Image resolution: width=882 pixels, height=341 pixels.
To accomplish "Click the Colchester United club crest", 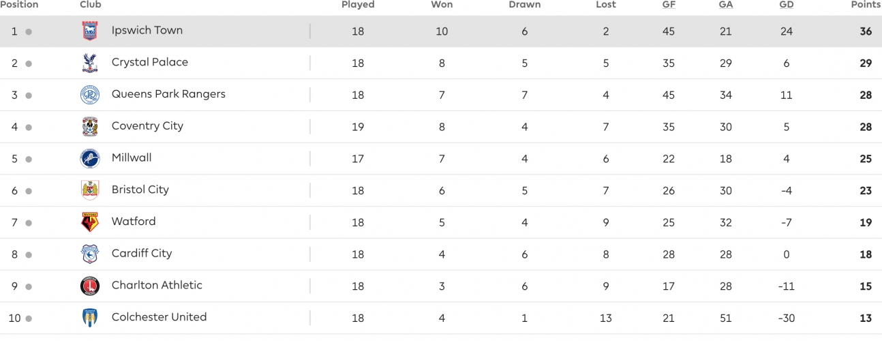I will click(x=90, y=318).
